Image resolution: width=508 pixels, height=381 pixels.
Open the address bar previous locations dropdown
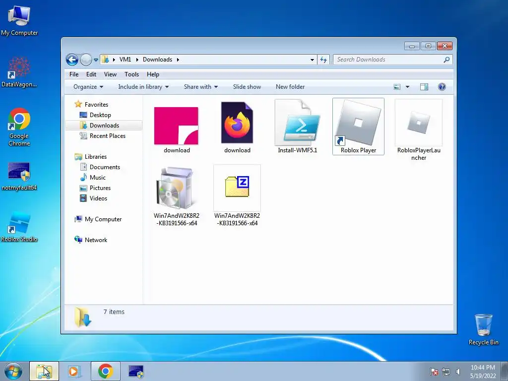point(312,60)
